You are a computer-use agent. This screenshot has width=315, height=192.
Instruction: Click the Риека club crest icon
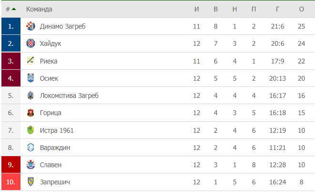30,61
